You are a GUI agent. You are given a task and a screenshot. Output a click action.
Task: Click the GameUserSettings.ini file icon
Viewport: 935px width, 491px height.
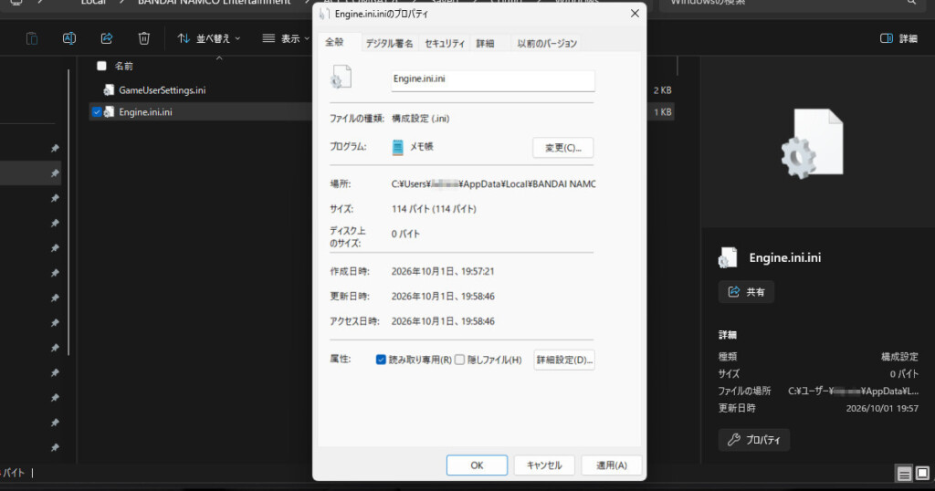[x=109, y=90]
